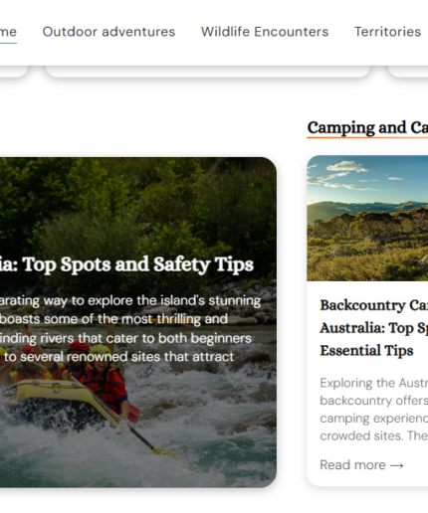Image resolution: width=428 pixels, height=513 pixels.
Task: Click the yellow raft in featured photo
Action: 57,400
